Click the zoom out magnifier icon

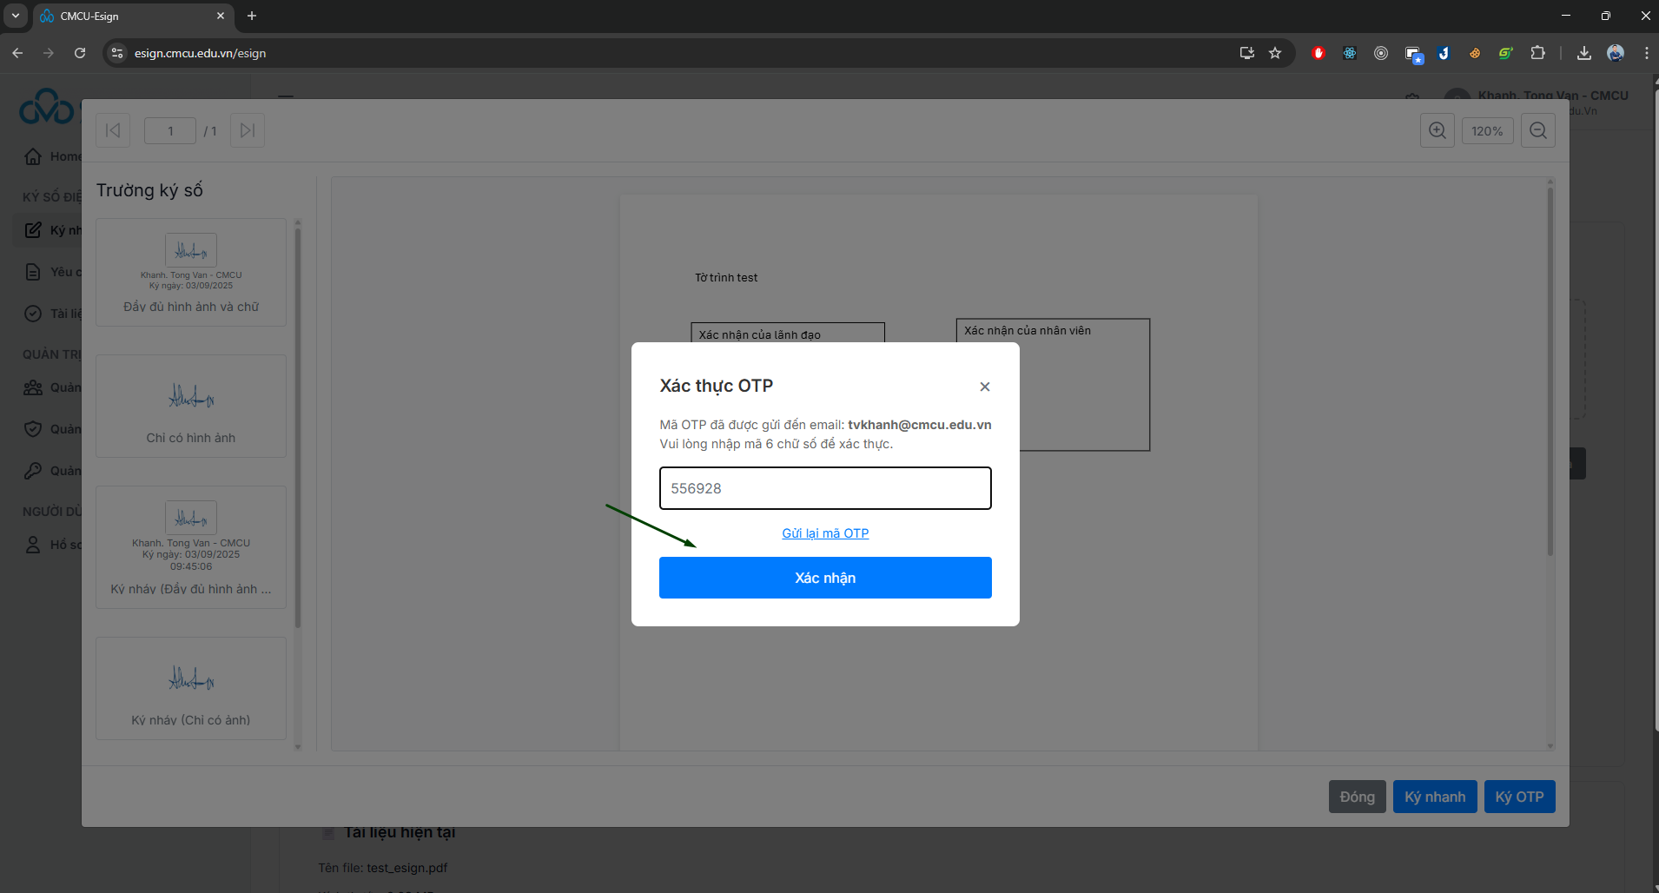point(1537,131)
